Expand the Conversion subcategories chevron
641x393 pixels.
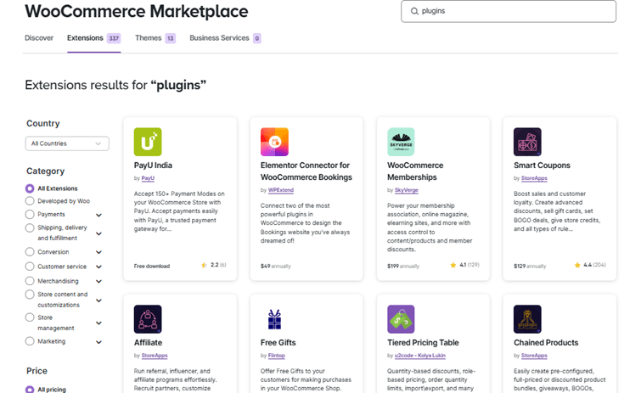pos(98,252)
